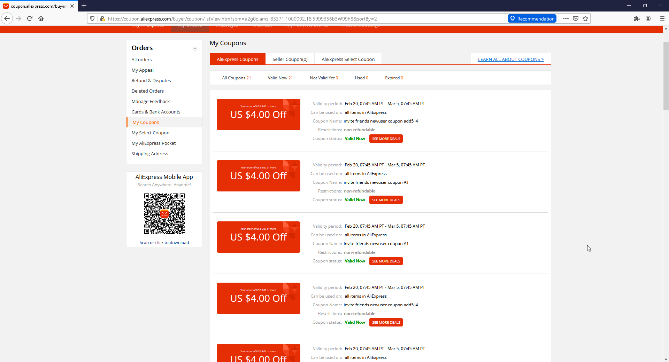Filter by Expired coupons
The image size is (669, 362).
[x=394, y=78]
